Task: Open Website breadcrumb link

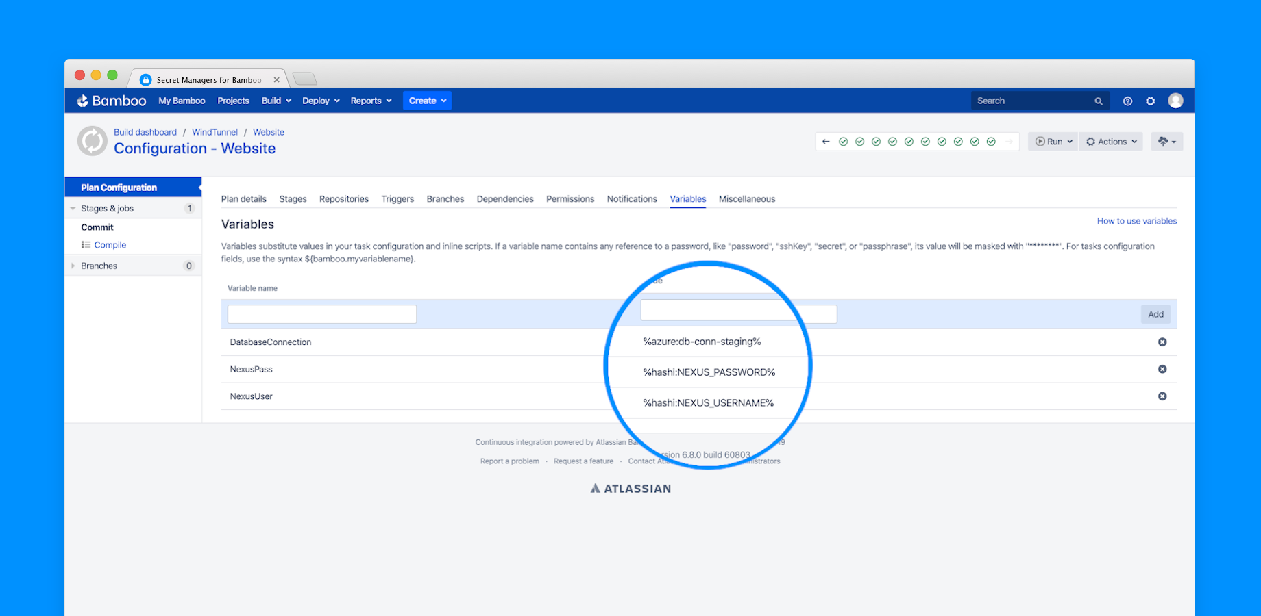Action: (269, 132)
